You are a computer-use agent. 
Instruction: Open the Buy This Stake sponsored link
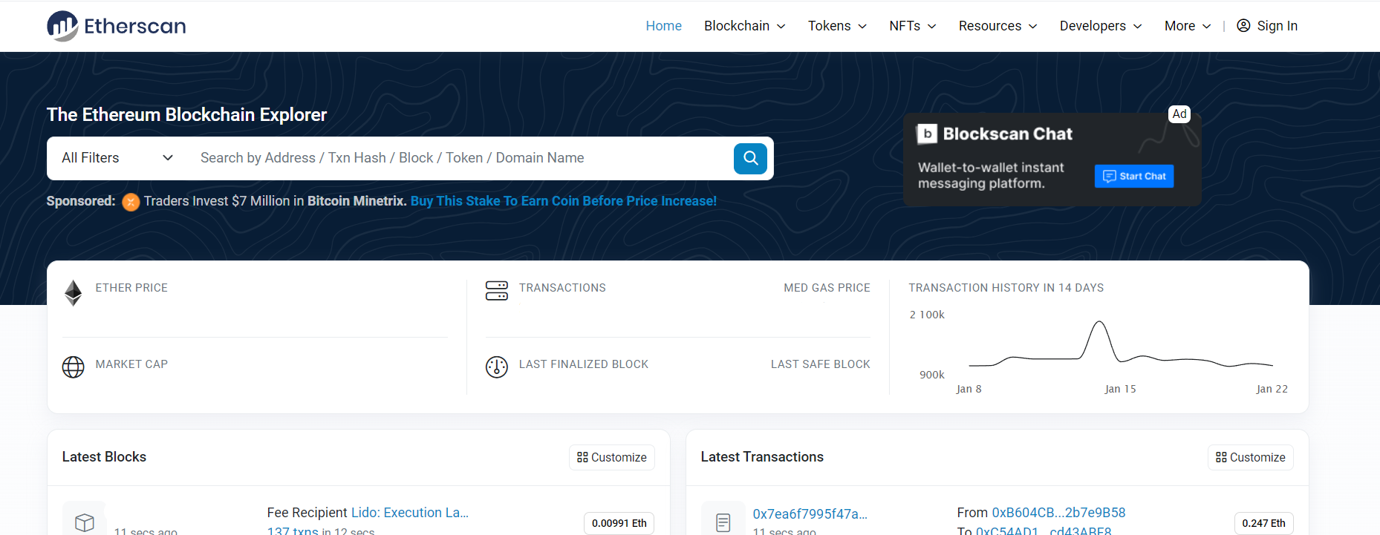coord(564,201)
